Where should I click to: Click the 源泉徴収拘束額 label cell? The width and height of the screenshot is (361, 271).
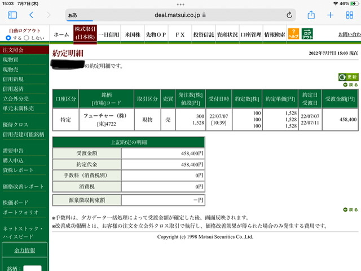point(87,200)
